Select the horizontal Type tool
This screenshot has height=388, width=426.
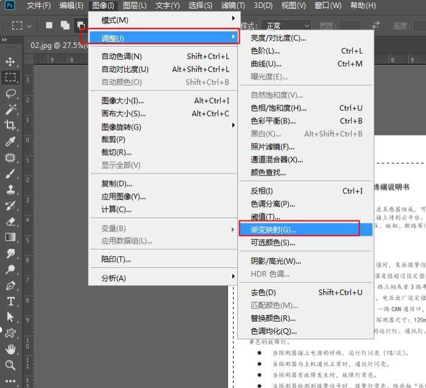[10, 301]
